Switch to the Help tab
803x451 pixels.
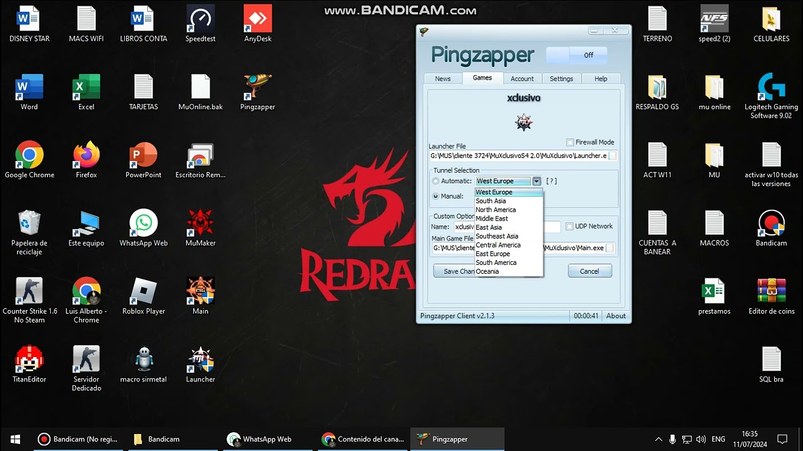[601, 78]
